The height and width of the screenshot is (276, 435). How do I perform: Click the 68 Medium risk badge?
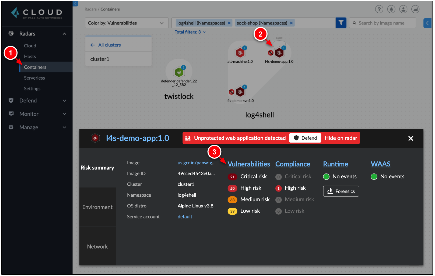pos(232,200)
